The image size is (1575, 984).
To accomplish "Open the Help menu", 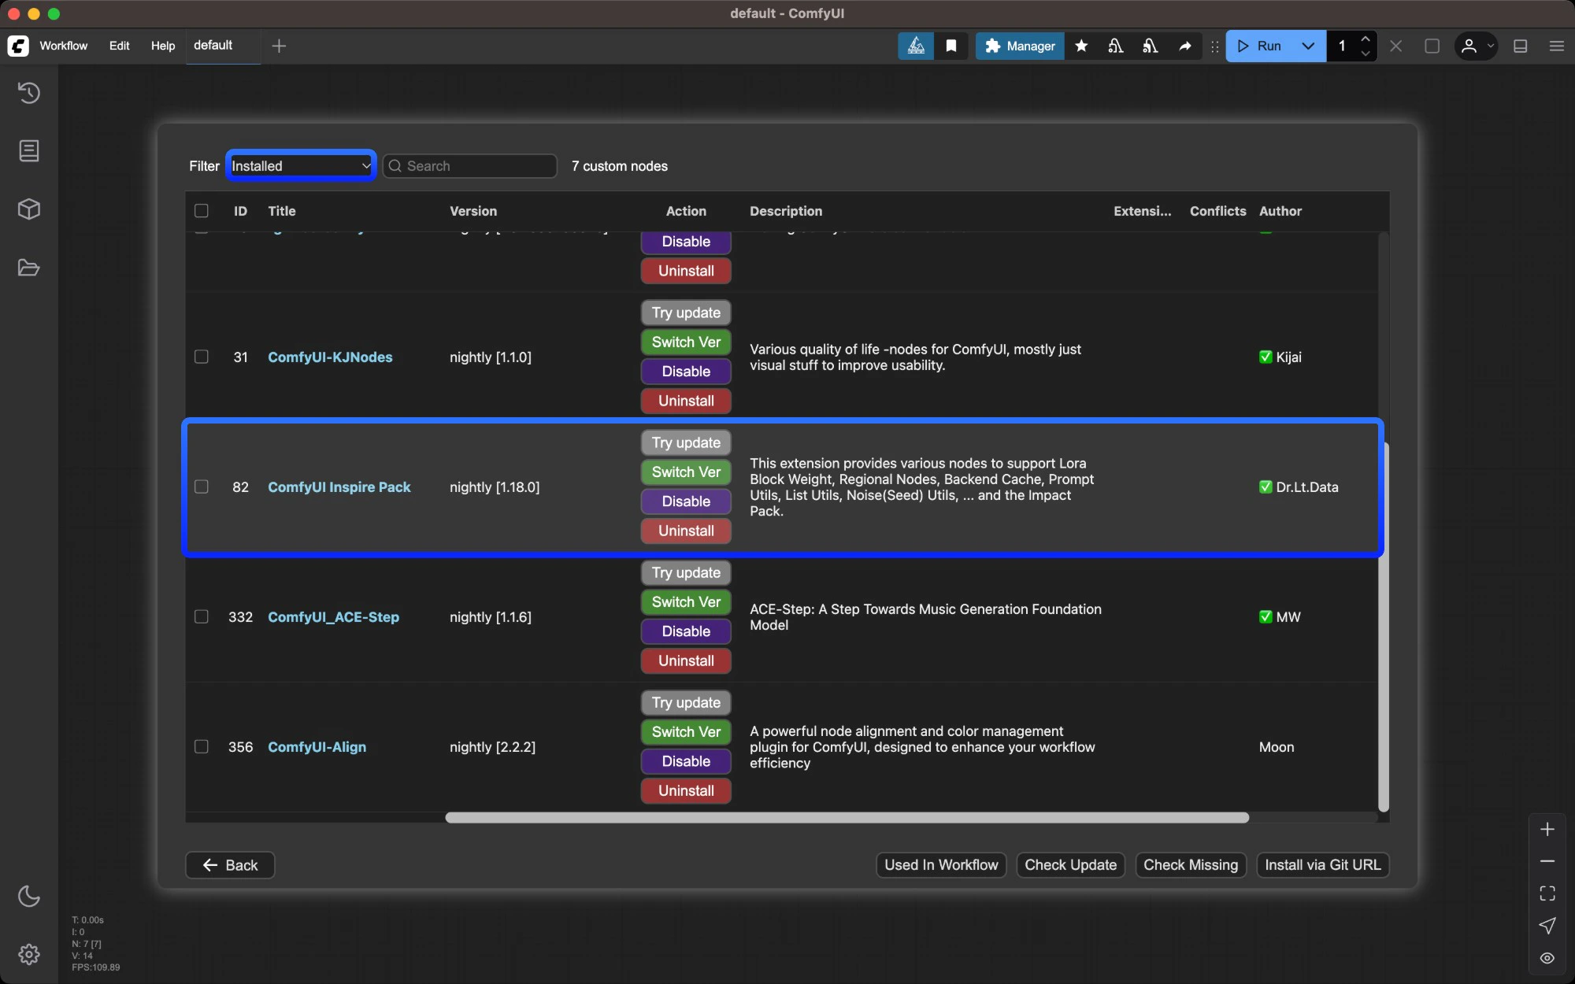I will coord(163,46).
